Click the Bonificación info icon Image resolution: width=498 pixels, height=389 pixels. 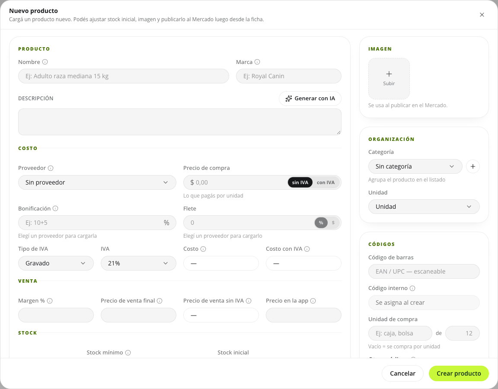pyautogui.click(x=55, y=208)
